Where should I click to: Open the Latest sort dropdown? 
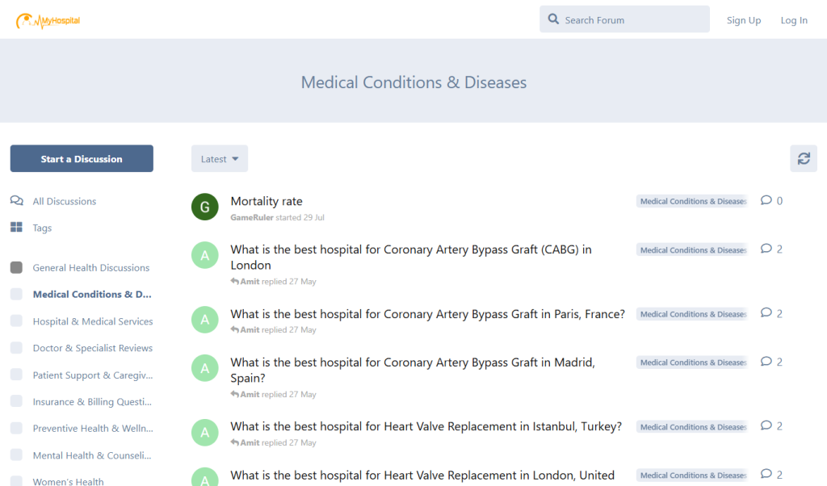(x=219, y=159)
